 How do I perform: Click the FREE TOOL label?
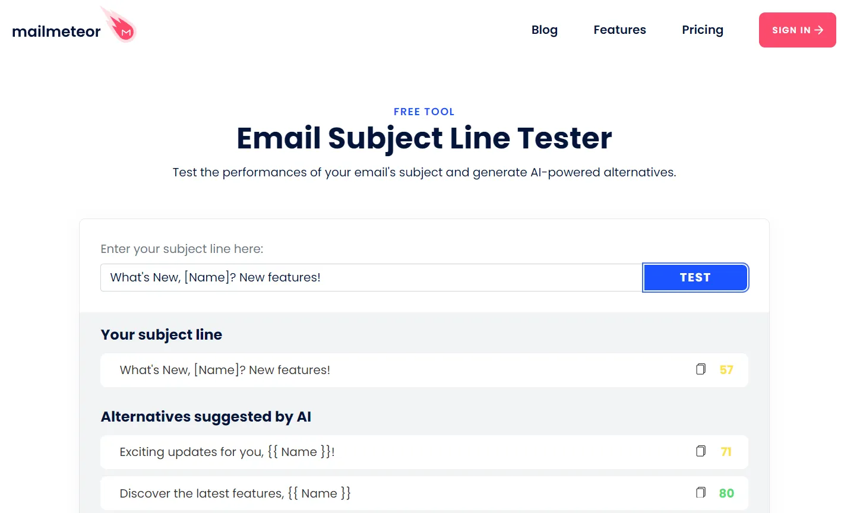pyautogui.click(x=424, y=112)
